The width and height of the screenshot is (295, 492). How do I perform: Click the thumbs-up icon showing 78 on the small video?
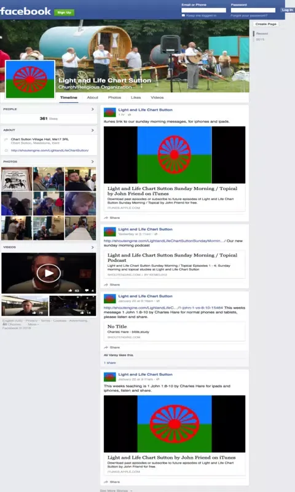(34, 313)
